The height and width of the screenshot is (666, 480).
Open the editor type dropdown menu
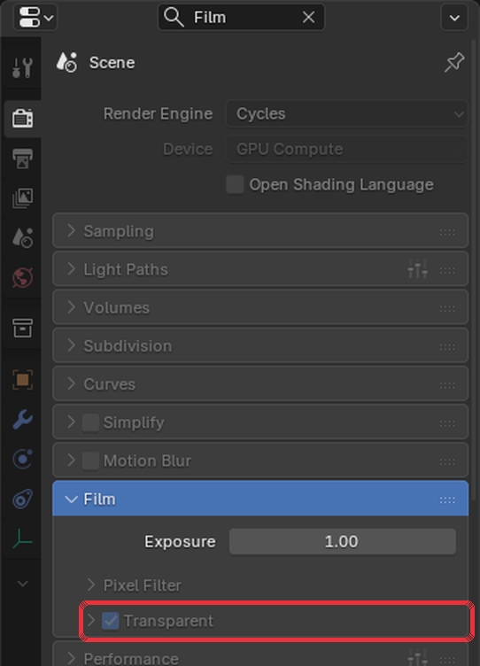[35, 18]
